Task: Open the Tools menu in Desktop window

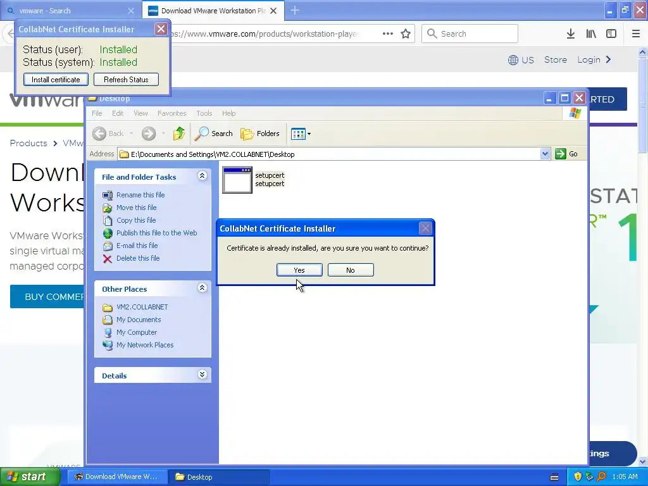Action: pyautogui.click(x=204, y=113)
